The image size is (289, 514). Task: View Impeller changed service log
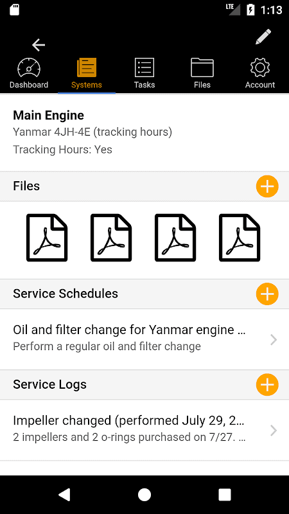coord(144,430)
